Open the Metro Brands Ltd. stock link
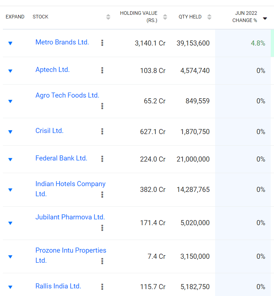 coord(62,42)
